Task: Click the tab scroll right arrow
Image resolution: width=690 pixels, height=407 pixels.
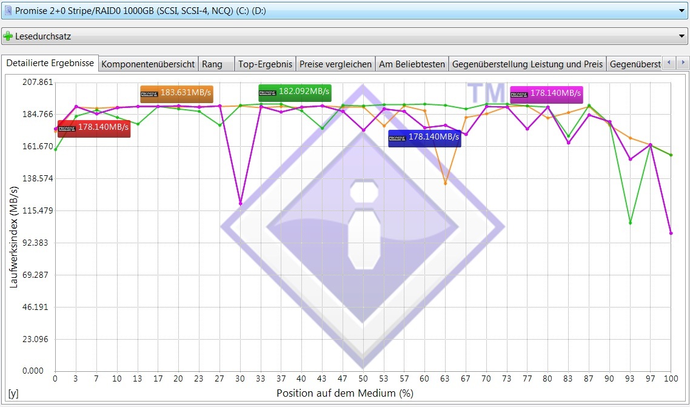Action: point(683,62)
